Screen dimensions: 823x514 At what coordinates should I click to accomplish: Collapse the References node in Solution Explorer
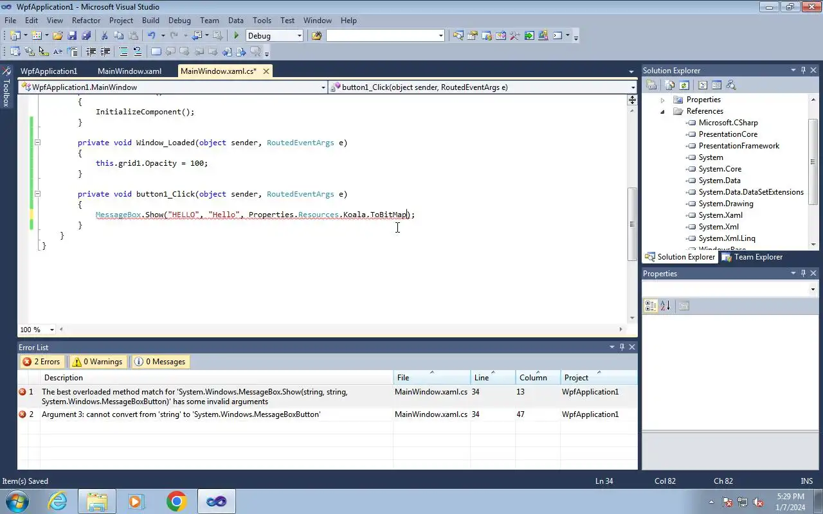click(x=663, y=111)
